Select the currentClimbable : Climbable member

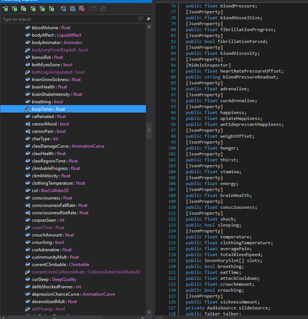tap(61, 265)
